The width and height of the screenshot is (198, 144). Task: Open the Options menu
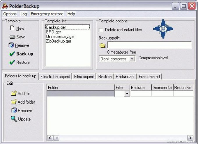click(10, 14)
